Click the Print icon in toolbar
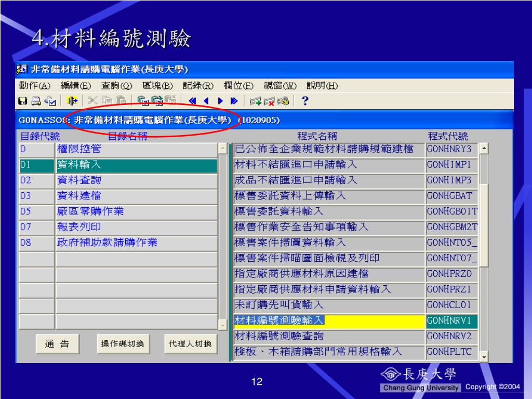 [x=36, y=101]
